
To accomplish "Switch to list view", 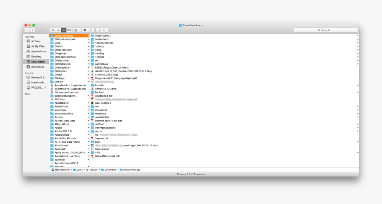I will (58, 30).
